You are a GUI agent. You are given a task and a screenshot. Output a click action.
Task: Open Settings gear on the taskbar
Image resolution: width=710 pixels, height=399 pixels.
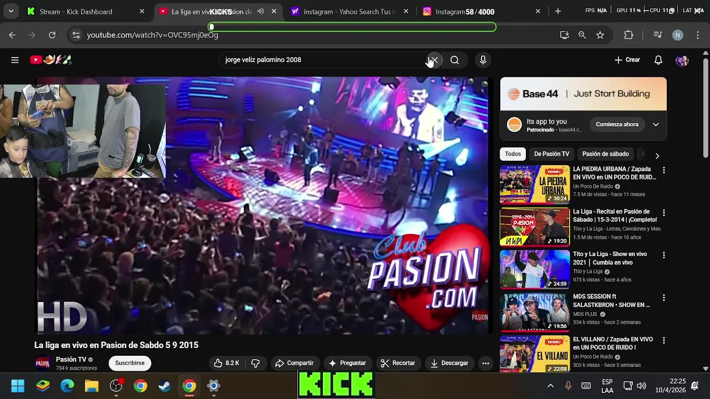coord(214,386)
